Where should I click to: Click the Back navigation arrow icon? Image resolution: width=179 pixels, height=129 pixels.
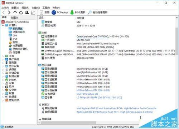pyautogui.click(x=4, y=13)
